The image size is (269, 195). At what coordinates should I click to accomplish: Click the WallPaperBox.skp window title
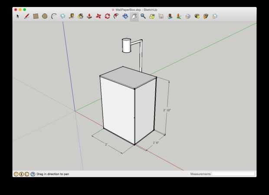(136, 10)
